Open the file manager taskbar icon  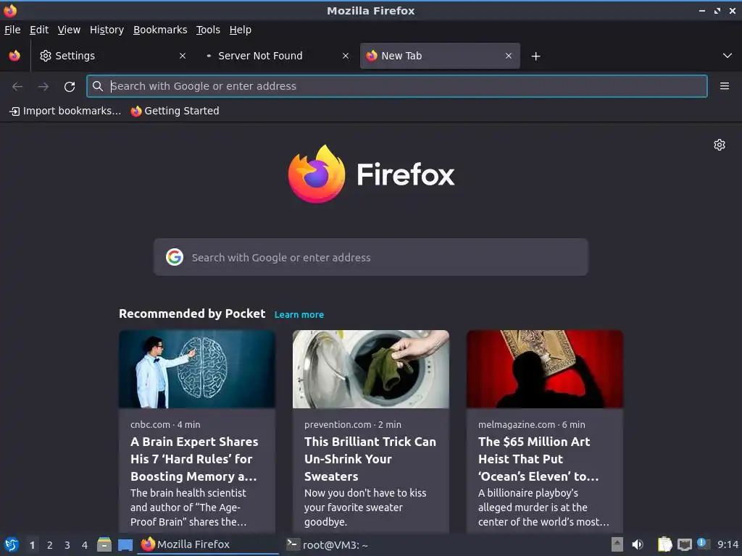104,544
